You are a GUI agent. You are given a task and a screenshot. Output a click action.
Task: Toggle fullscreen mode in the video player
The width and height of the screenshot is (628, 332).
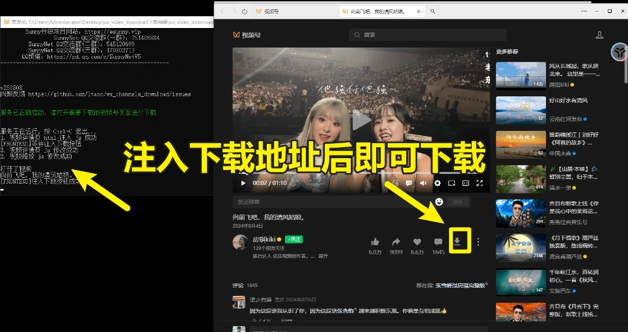point(480,184)
